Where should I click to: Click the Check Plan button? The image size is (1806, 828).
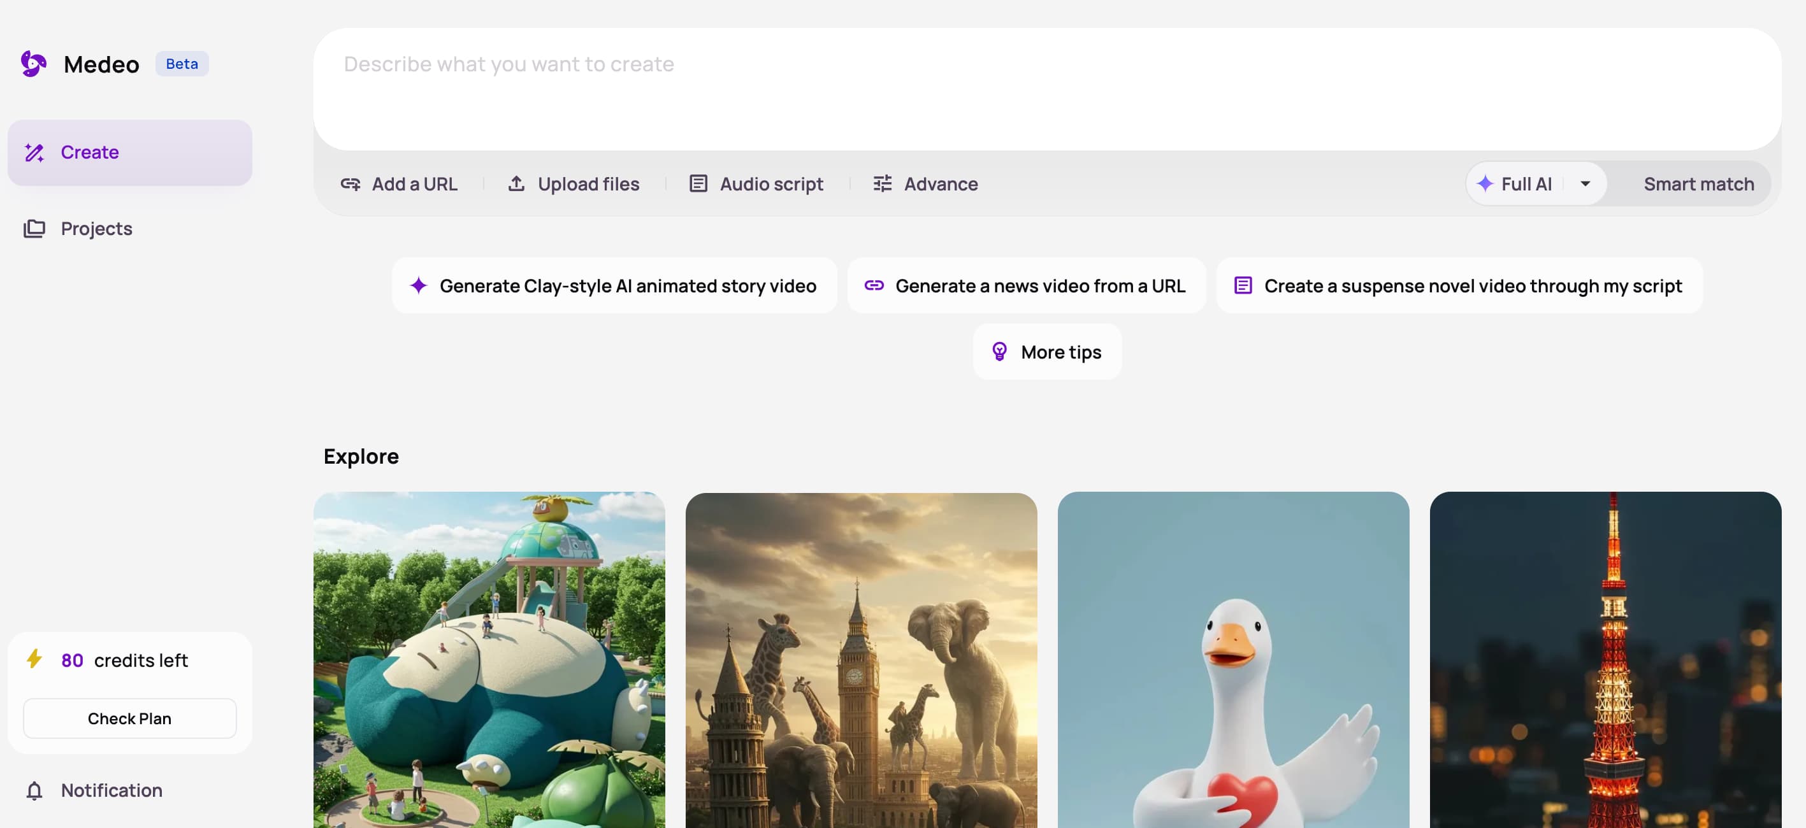tap(130, 718)
